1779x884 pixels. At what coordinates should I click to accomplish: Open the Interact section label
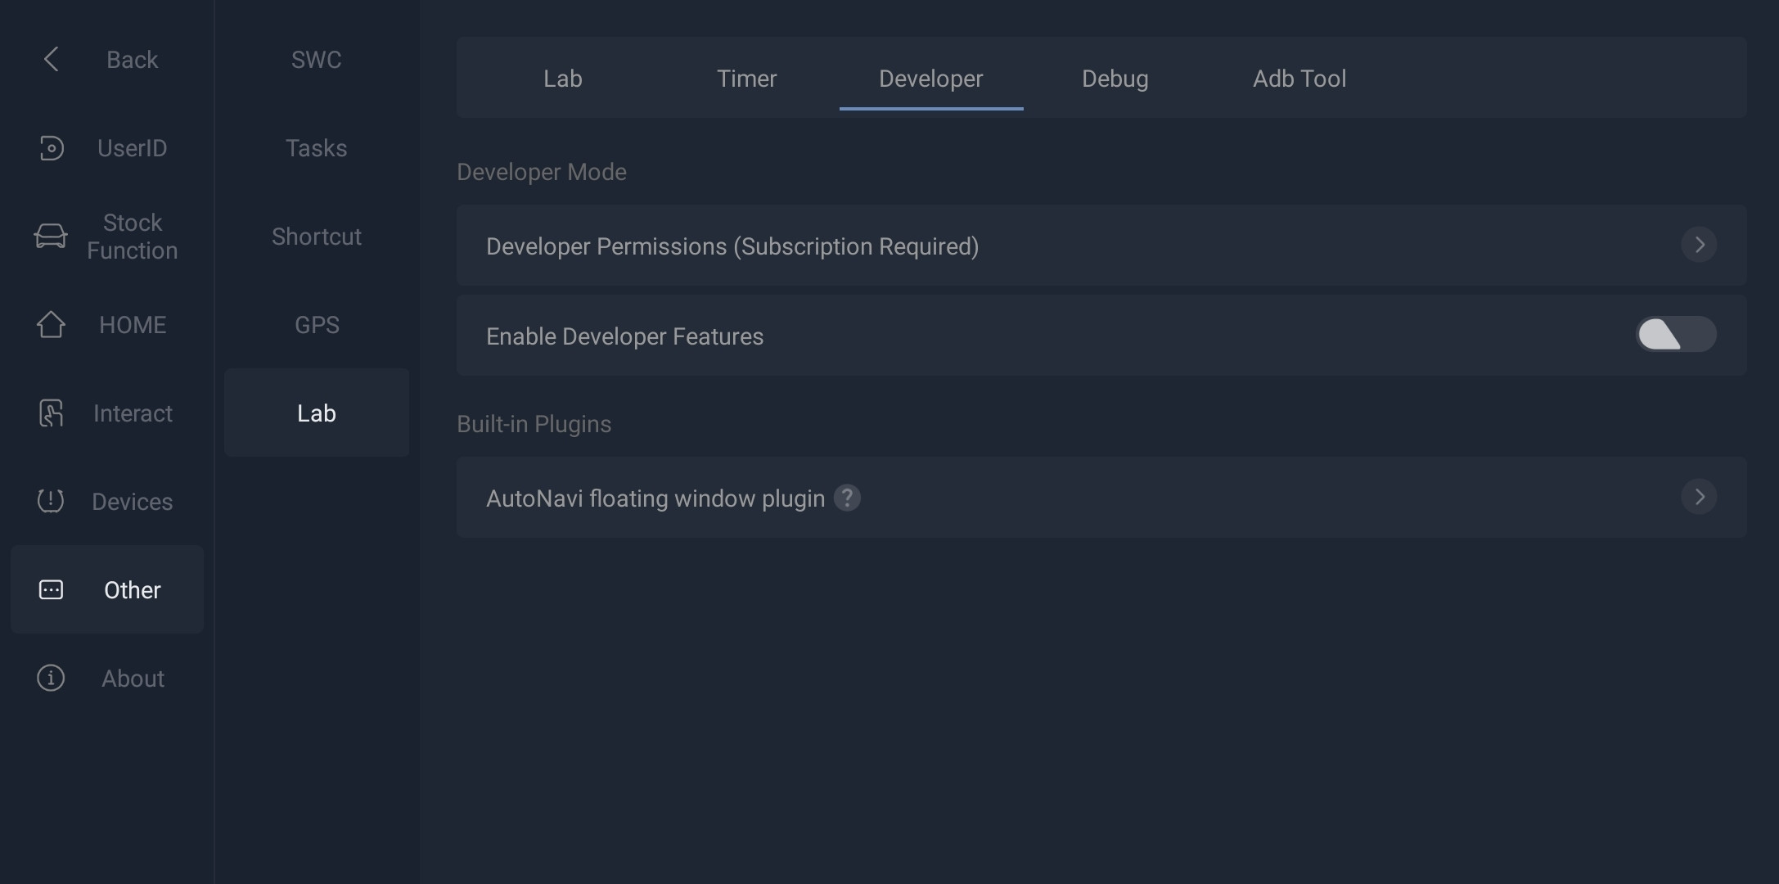click(x=132, y=413)
